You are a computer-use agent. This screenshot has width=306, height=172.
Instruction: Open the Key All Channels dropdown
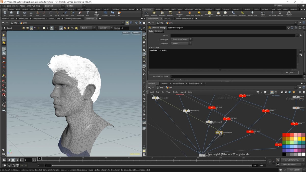click(x=293, y=165)
